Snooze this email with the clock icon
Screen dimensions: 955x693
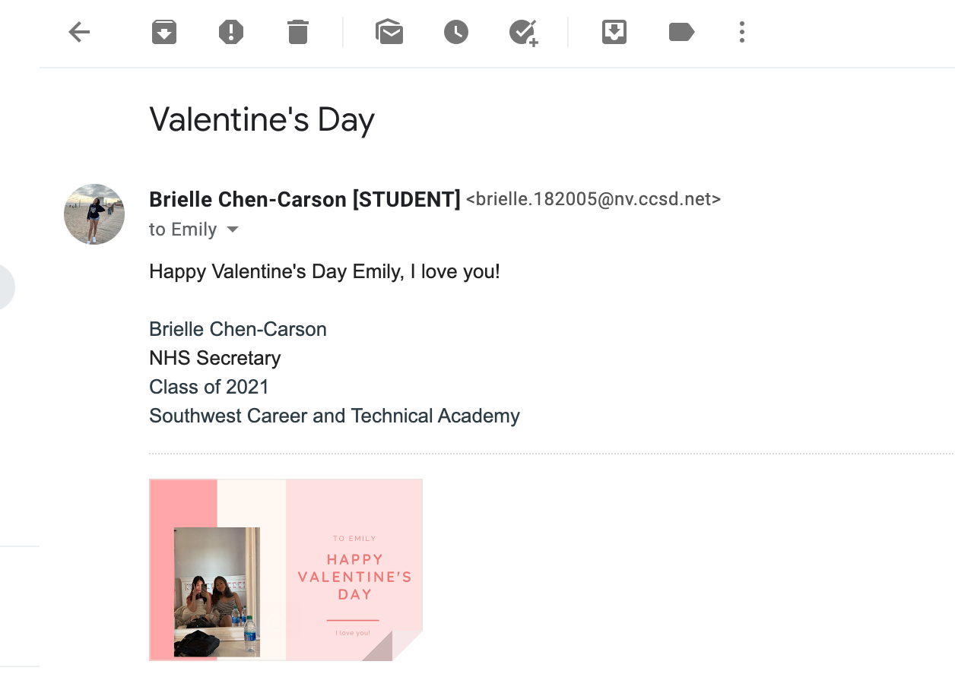point(456,32)
